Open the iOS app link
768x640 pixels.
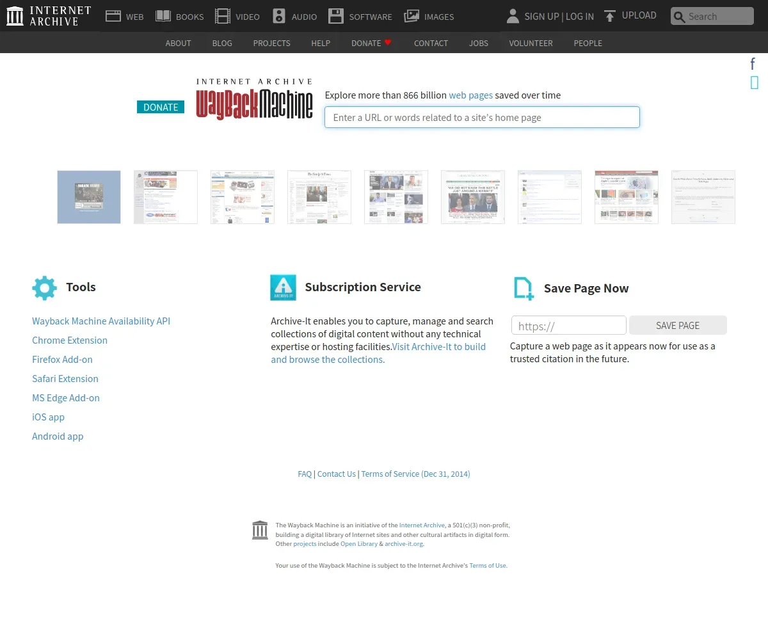[x=48, y=417]
